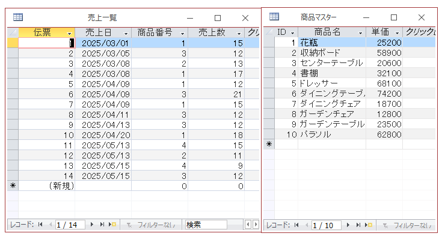Go to next record in 商品マスター navigator

(348, 225)
